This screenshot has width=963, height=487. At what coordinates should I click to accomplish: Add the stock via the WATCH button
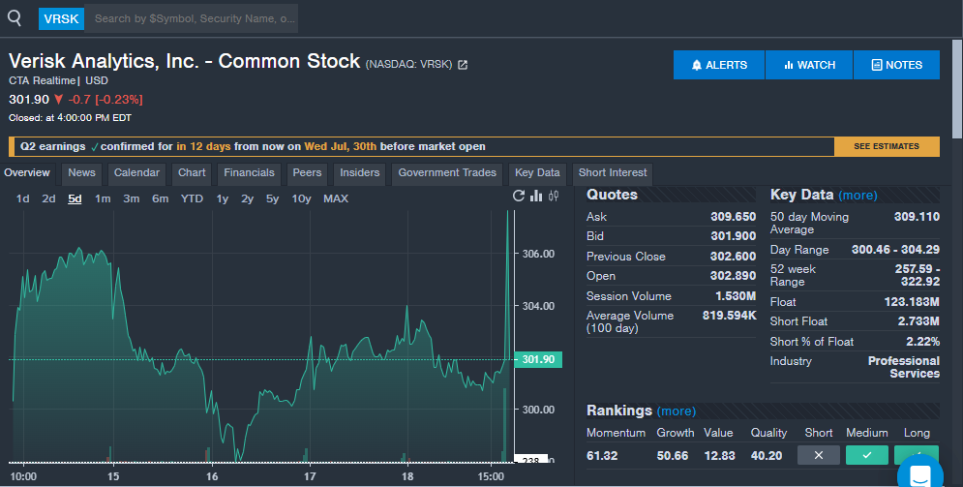pos(809,65)
